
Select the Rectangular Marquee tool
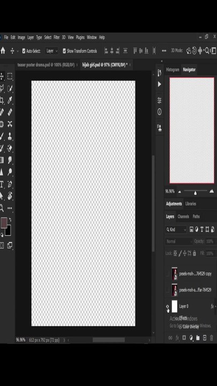[x=10, y=76]
